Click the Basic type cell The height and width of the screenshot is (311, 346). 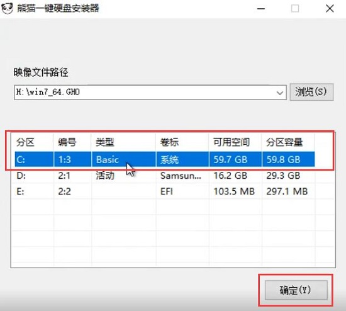coord(124,159)
